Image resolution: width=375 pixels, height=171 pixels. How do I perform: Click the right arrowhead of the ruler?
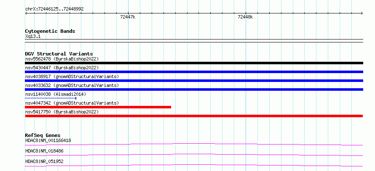[x=362, y=13]
